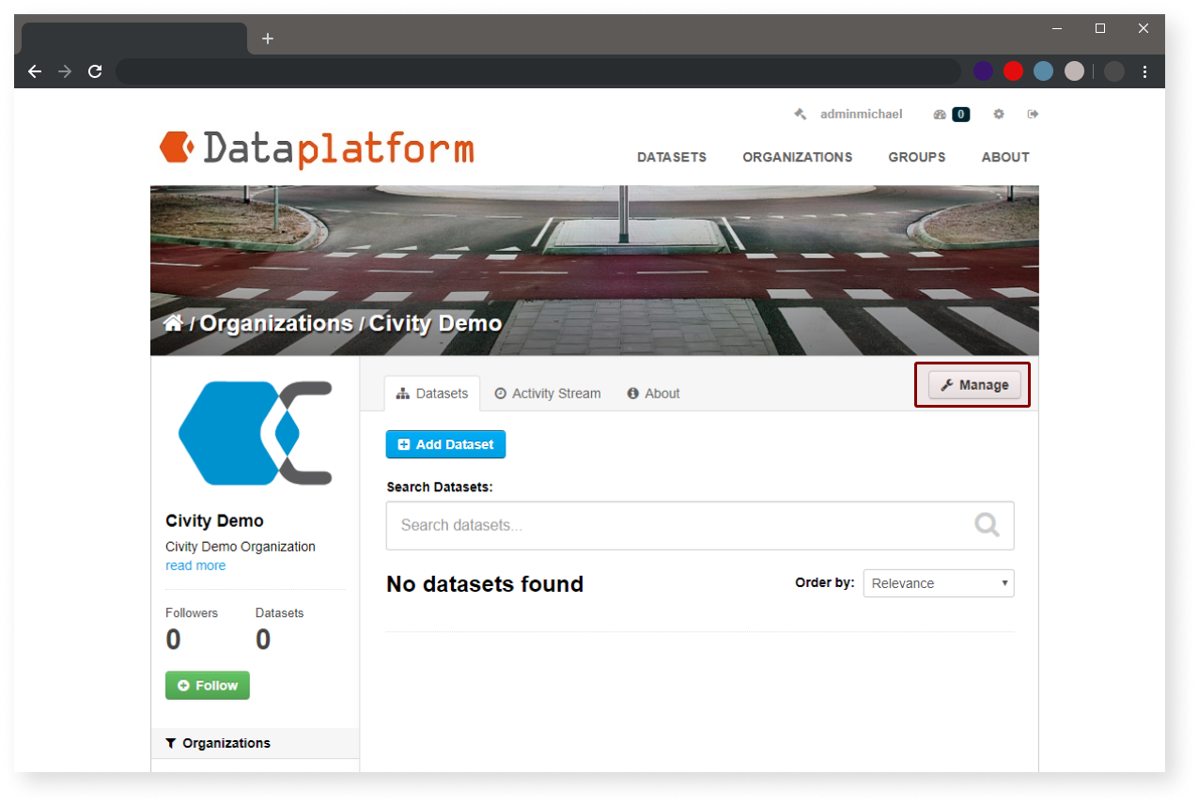Click the Manage button
Viewport: 1198px width, 805px height.
click(x=974, y=385)
